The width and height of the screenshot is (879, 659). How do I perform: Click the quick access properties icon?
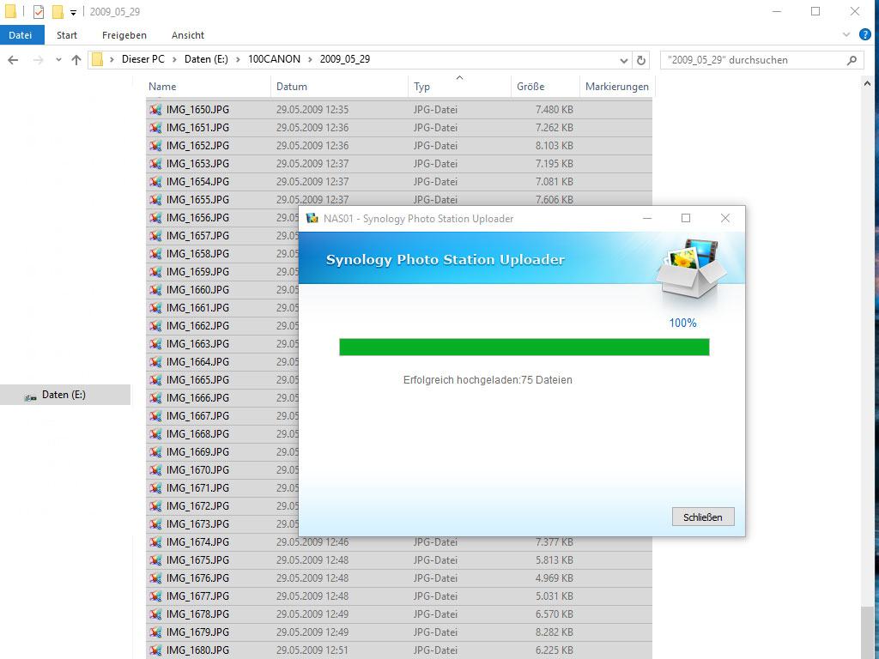click(x=39, y=11)
